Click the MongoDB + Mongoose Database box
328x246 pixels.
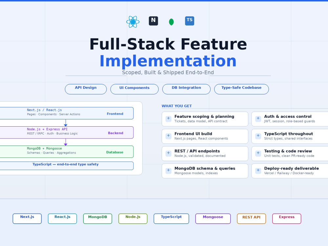67,152
